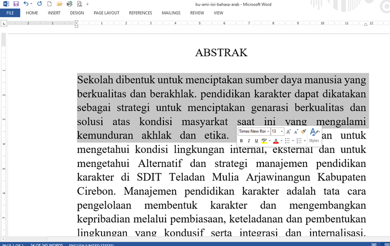Click the quick print icon
390x246 pixels.
point(69,4)
